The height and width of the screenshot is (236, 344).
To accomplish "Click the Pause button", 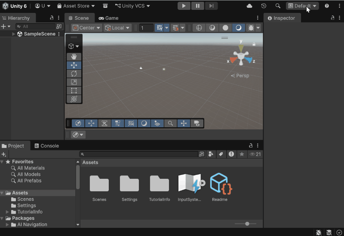I will [198, 6].
